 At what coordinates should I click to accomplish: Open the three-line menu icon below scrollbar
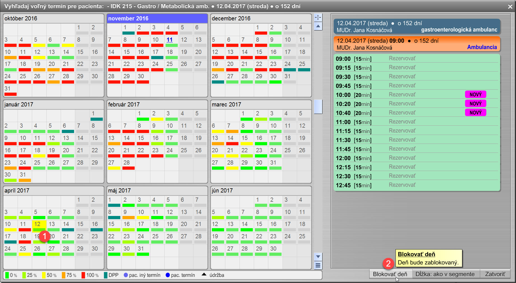coord(318,265)
